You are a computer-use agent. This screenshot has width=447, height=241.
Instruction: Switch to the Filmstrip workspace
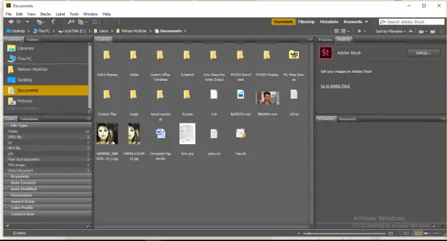306,21
